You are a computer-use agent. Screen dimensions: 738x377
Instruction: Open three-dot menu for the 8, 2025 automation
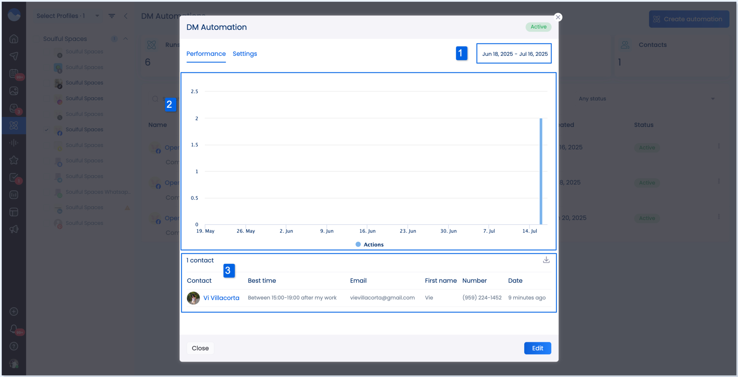[719, 181]
